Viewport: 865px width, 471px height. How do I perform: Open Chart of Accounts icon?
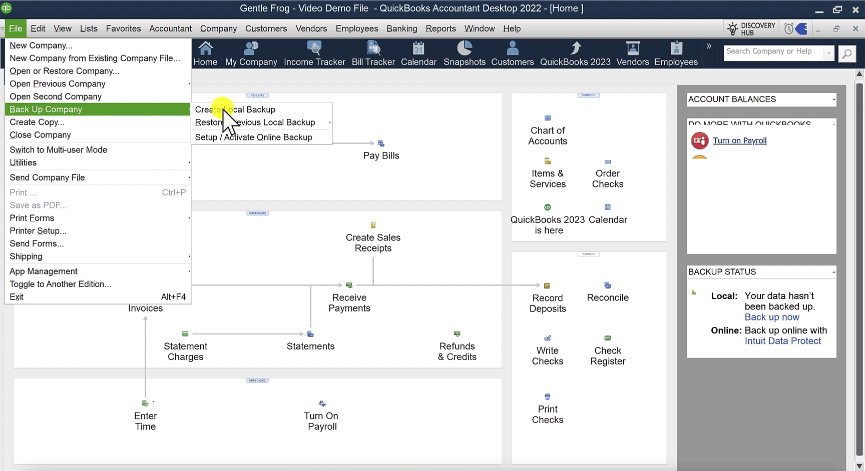click(548, 130)
